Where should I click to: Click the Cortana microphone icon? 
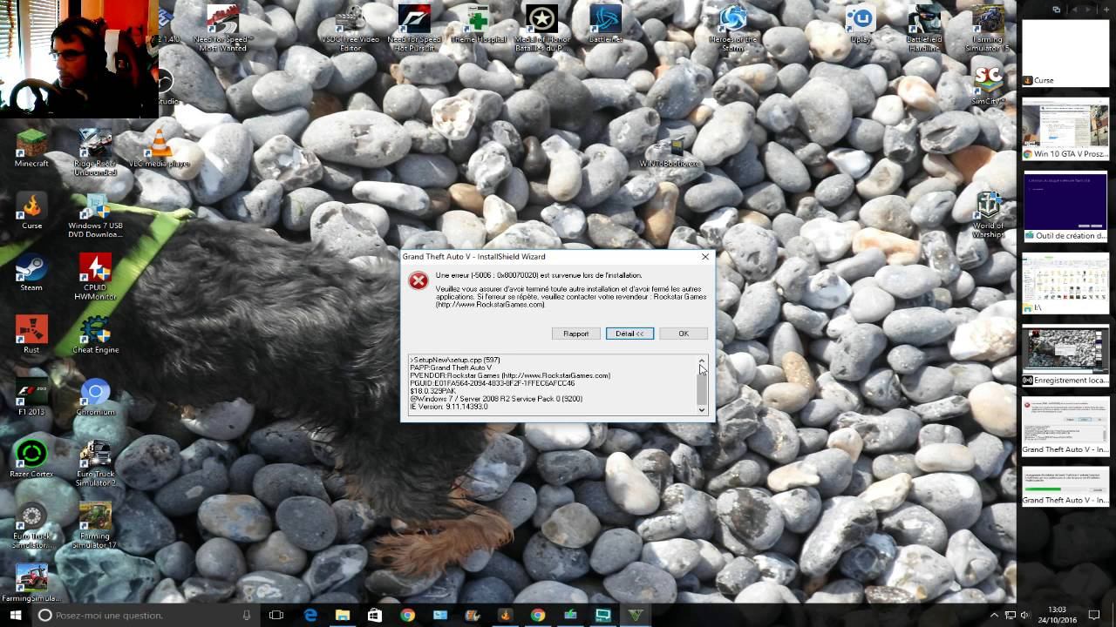pyautogui.click(x=247, y=615)
